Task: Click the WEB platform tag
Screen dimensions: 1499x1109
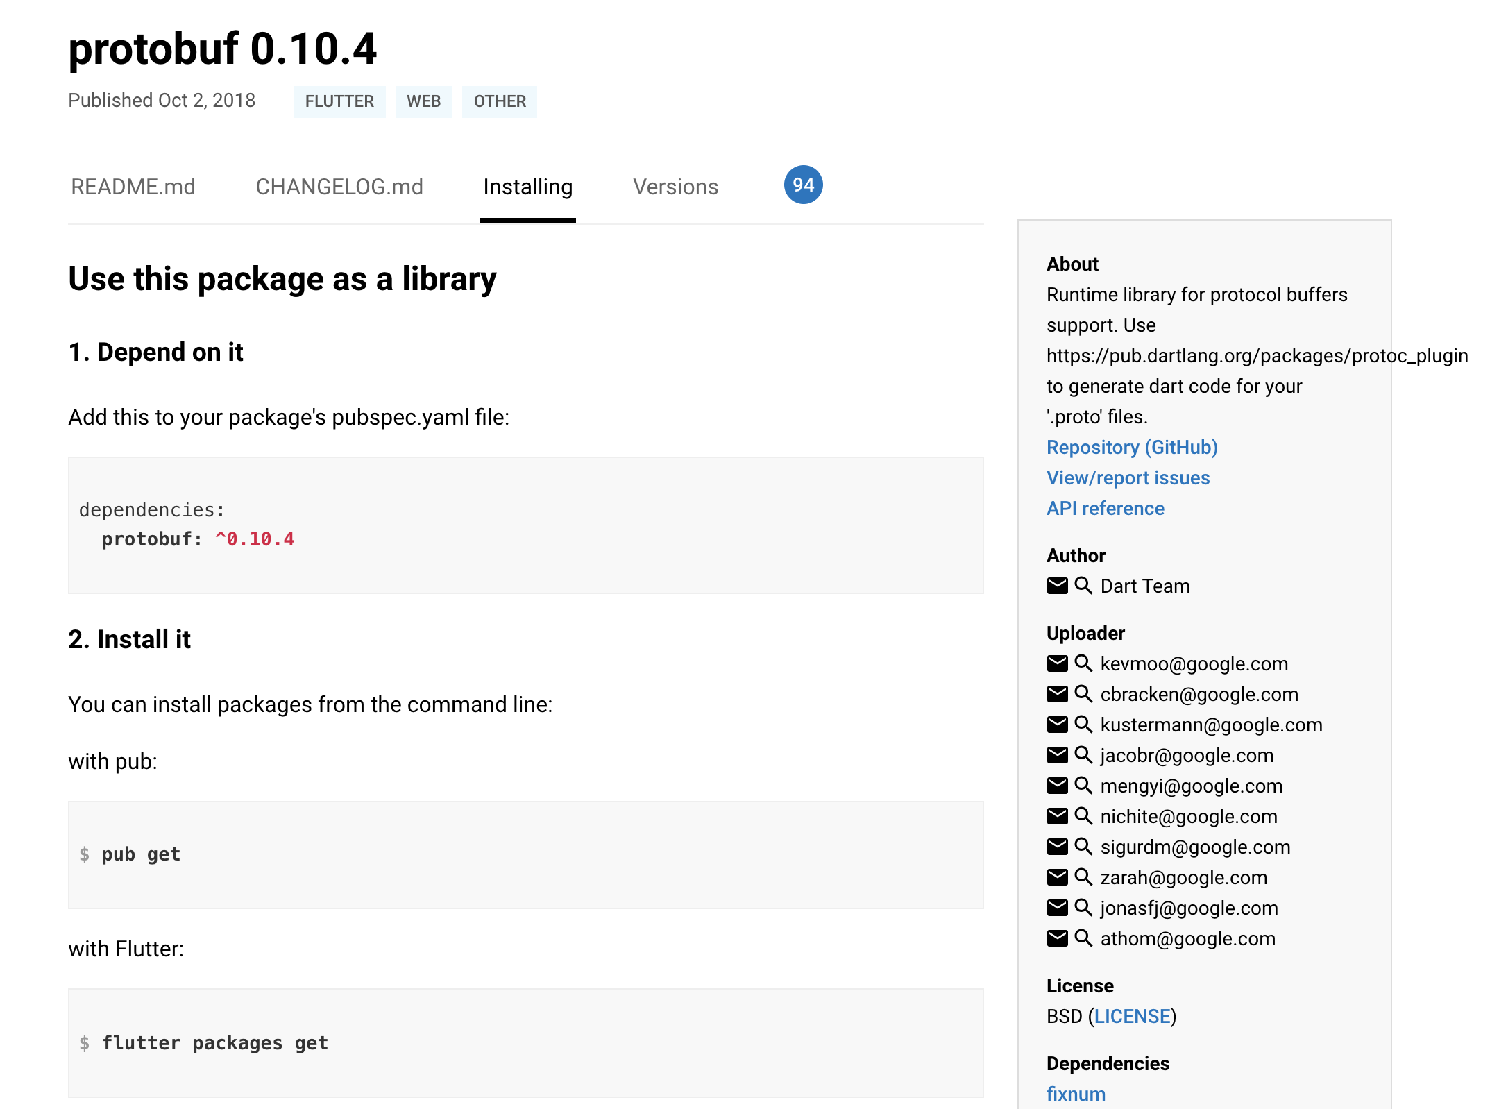Action: pos(424,101)
